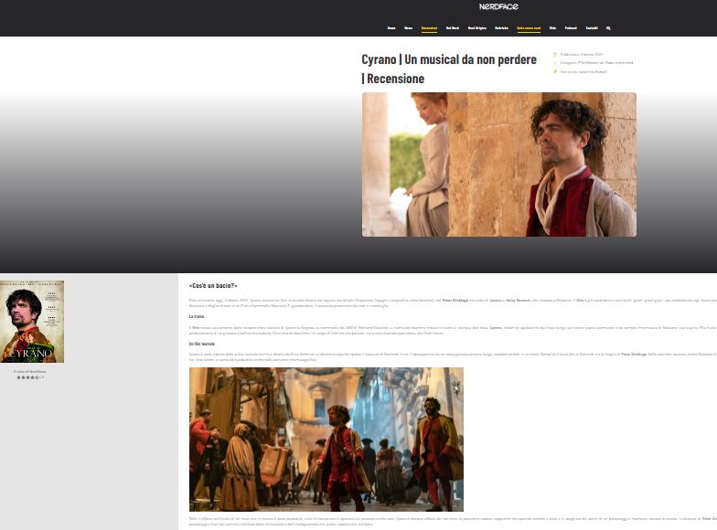Open the Contatti menu item
Viewport: 717px width, 530px height.
pyautogui.click(x=592, y=27)
